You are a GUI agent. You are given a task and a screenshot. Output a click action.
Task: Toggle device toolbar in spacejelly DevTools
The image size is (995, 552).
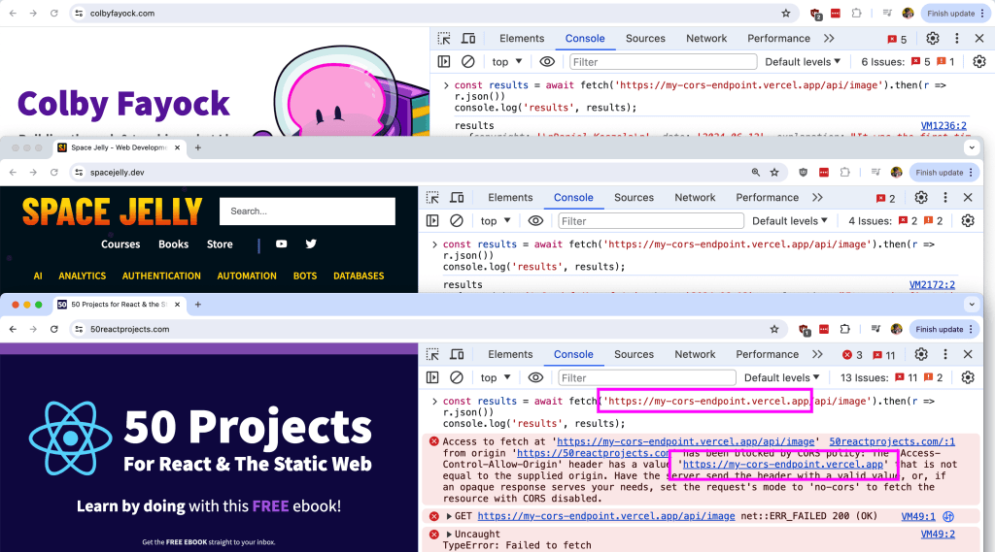tap(457, 198)
